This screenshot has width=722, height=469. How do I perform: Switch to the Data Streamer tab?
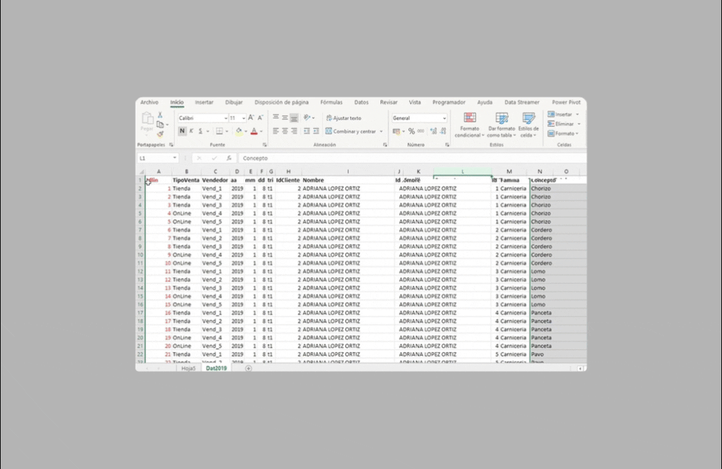[x=521, y=102]
